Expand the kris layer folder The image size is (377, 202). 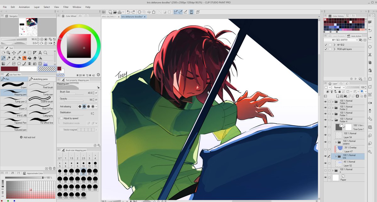[336, 156]
